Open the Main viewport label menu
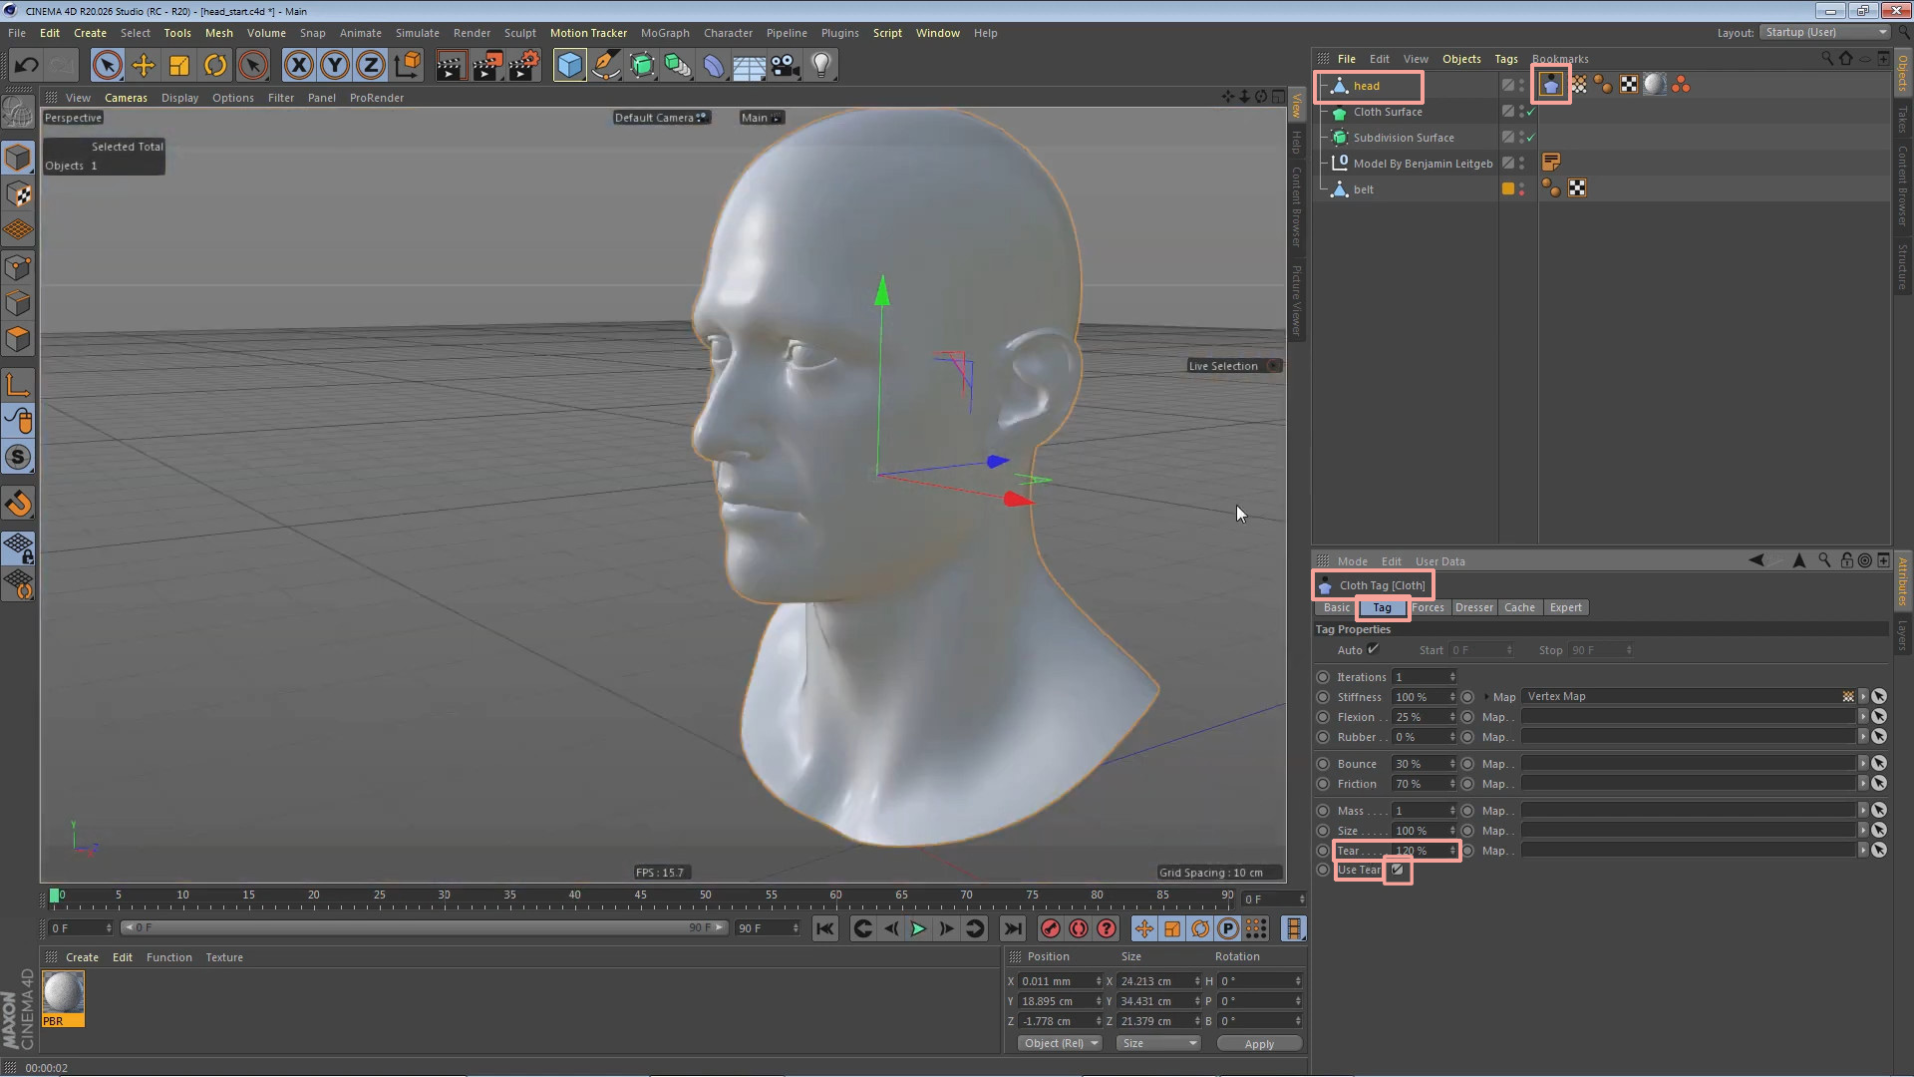1914x1077 pixels. pyautogui.click(x=761, y=118)
